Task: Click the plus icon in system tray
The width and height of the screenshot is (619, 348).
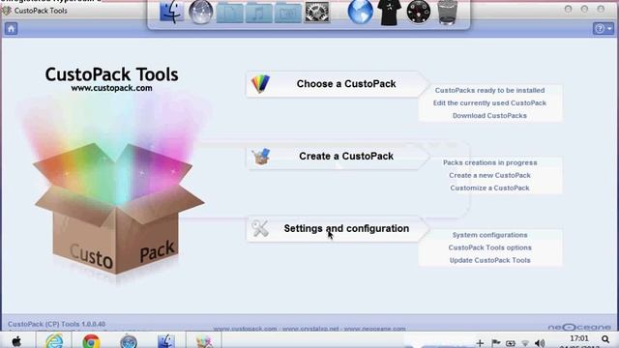Action: (x=480, y=343)
